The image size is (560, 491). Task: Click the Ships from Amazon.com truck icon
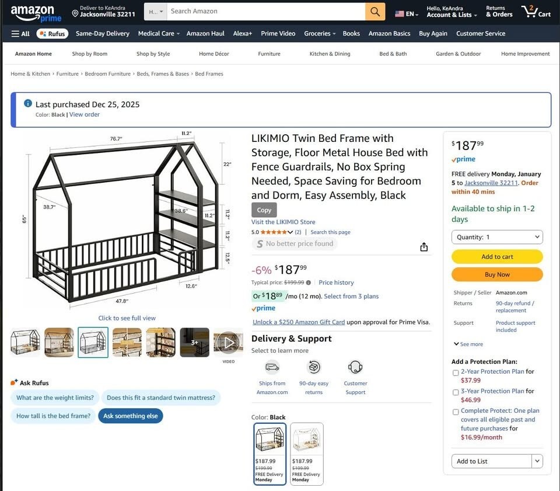(272, 367)
